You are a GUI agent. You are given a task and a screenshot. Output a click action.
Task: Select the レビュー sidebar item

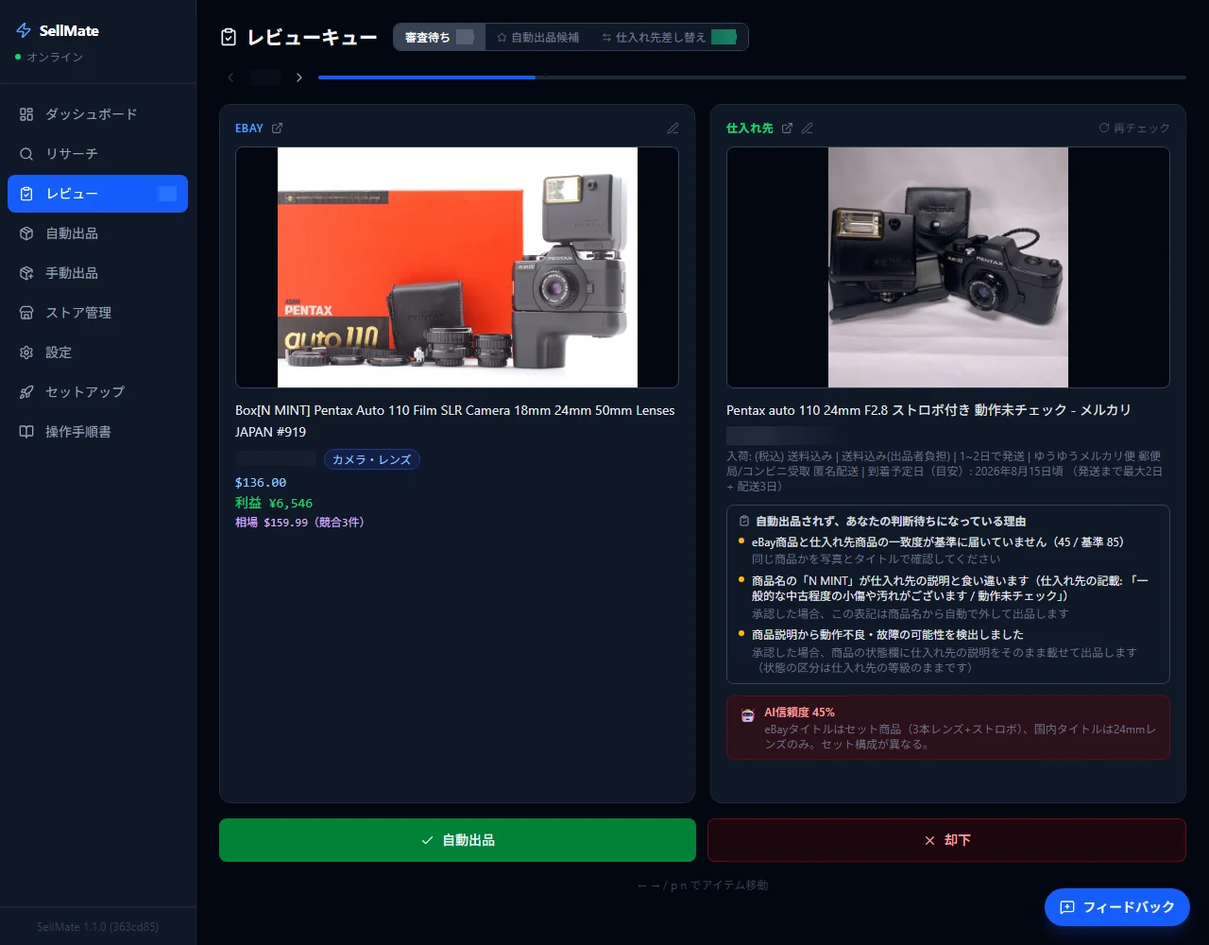(97, 194)
